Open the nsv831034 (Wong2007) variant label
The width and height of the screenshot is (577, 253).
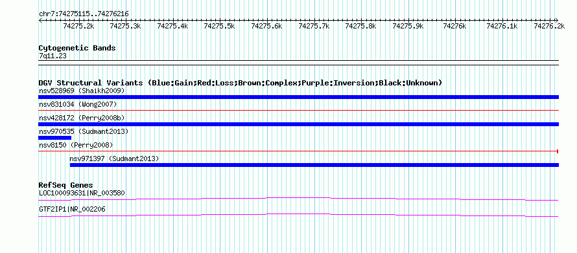coord(78,105)
